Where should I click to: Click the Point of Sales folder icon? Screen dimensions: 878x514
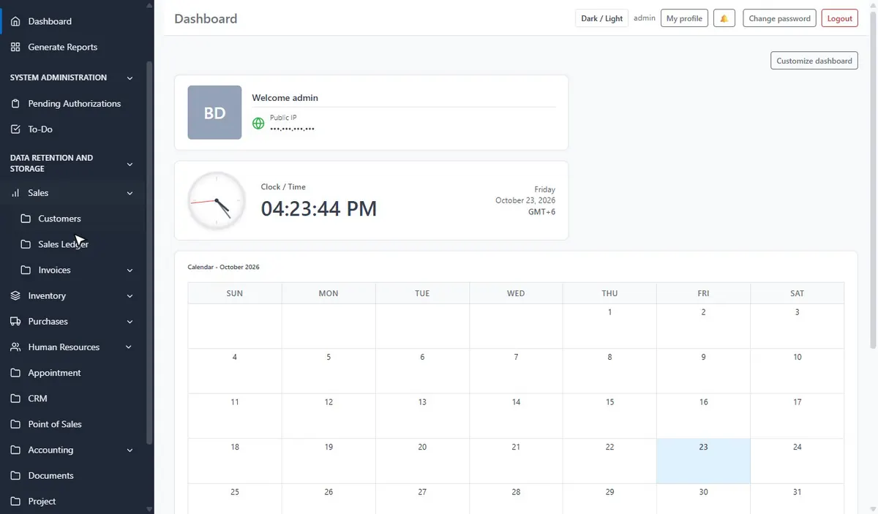(x=15, y=424)
